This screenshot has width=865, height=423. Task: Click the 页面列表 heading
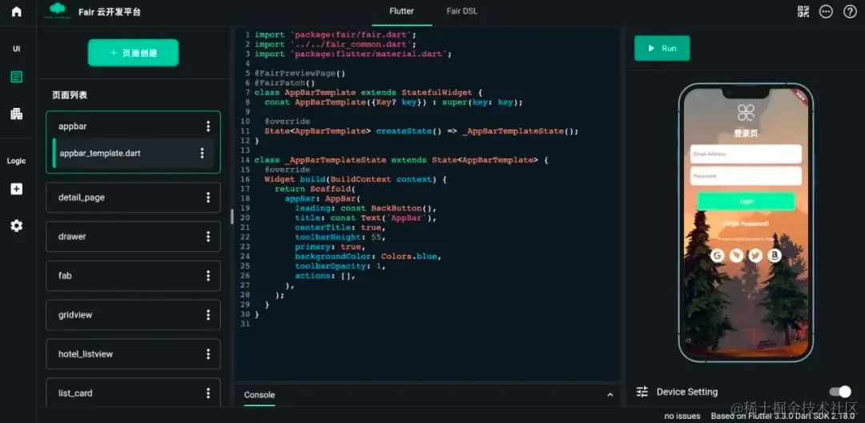tap(70, 95)
